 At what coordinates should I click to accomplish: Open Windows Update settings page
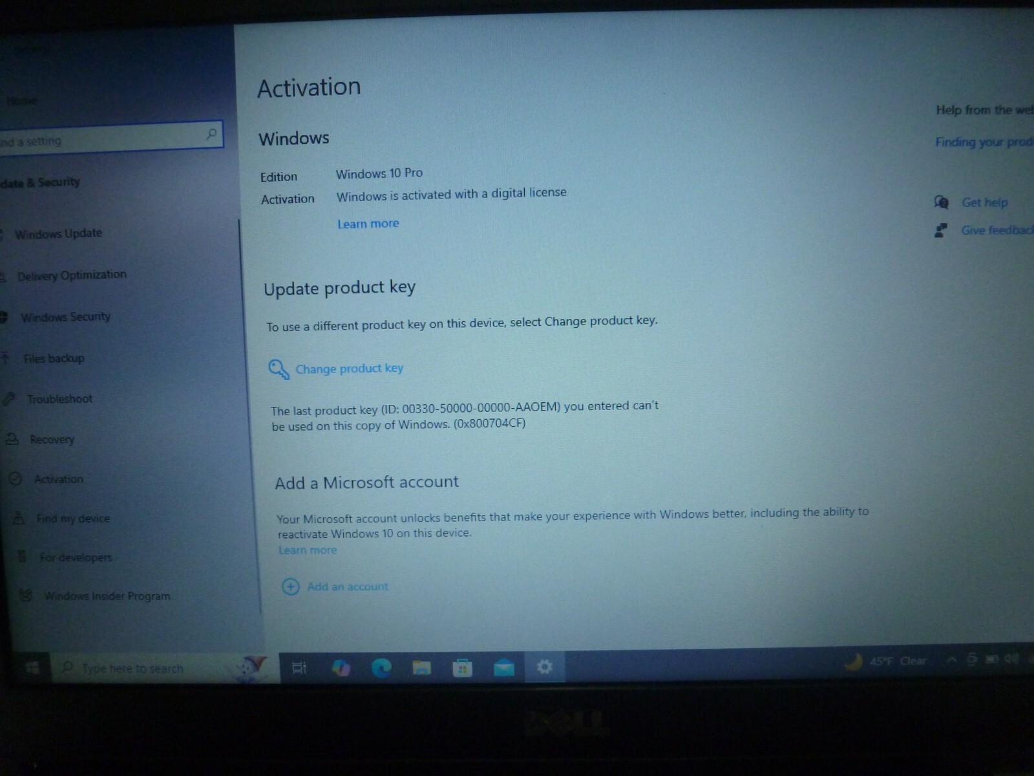[x=58, y=233]
